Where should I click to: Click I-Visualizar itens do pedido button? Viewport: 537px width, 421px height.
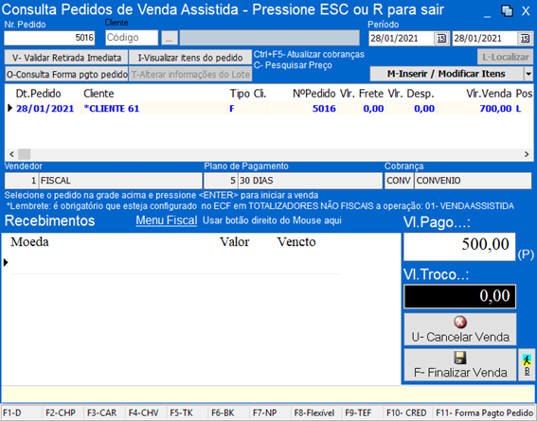click(190, 58)
